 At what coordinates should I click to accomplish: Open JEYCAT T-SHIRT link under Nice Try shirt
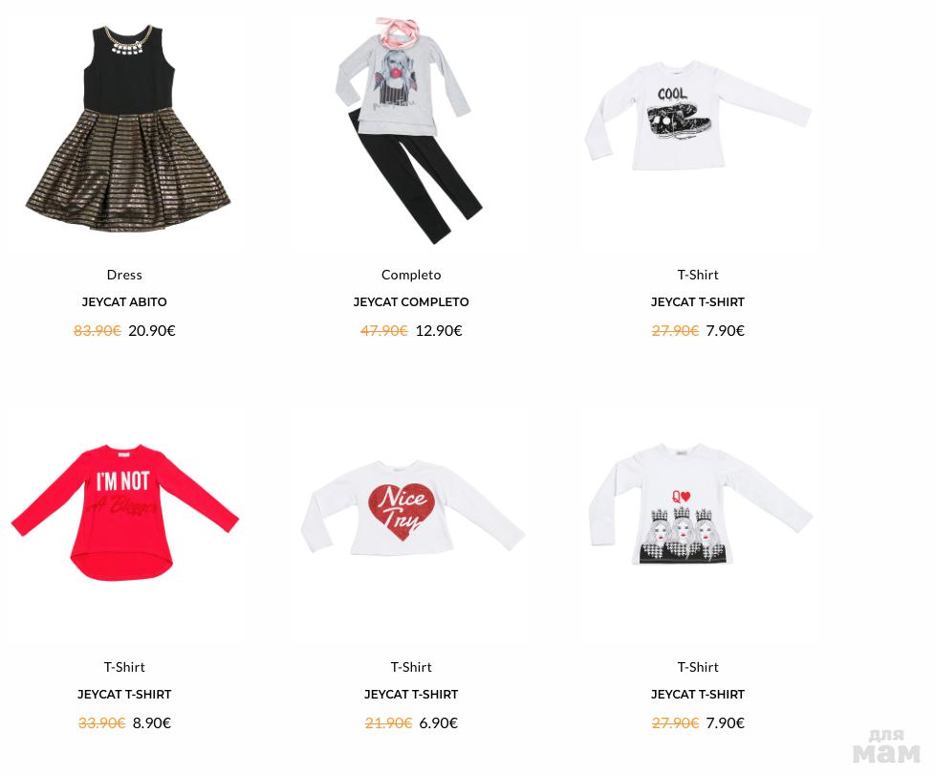click(411, 695)
